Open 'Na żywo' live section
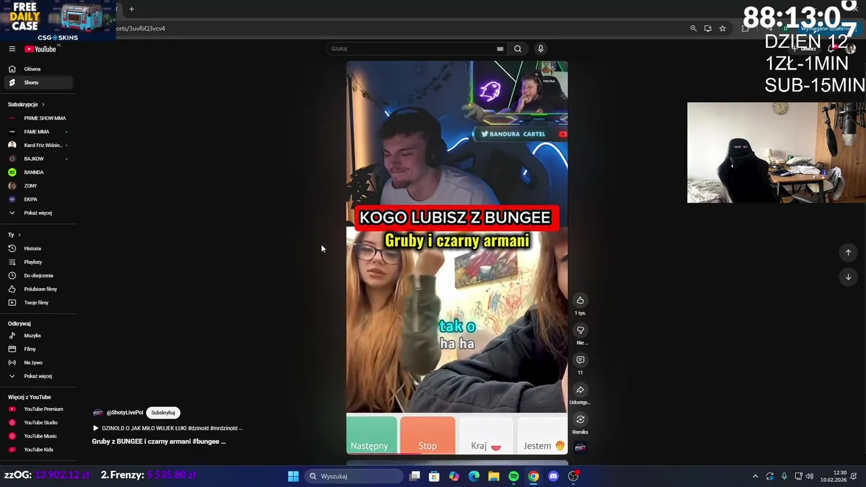The height and width of the screenshot is (487, 866). pos(38,363)
